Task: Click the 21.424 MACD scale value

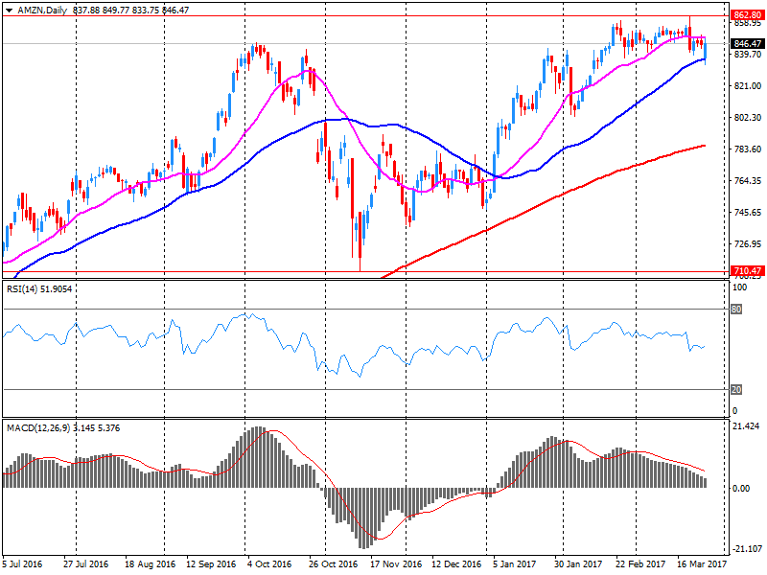Action: click(x=746, y=425)
